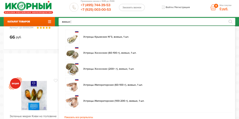Screen dimensions: 239x119
Task: Click the phone handset icon
Action: (74, 7)
